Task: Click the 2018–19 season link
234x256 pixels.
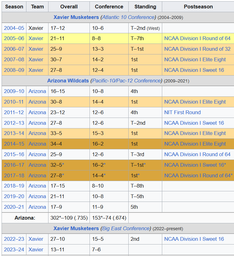Action: click(14, 186)
